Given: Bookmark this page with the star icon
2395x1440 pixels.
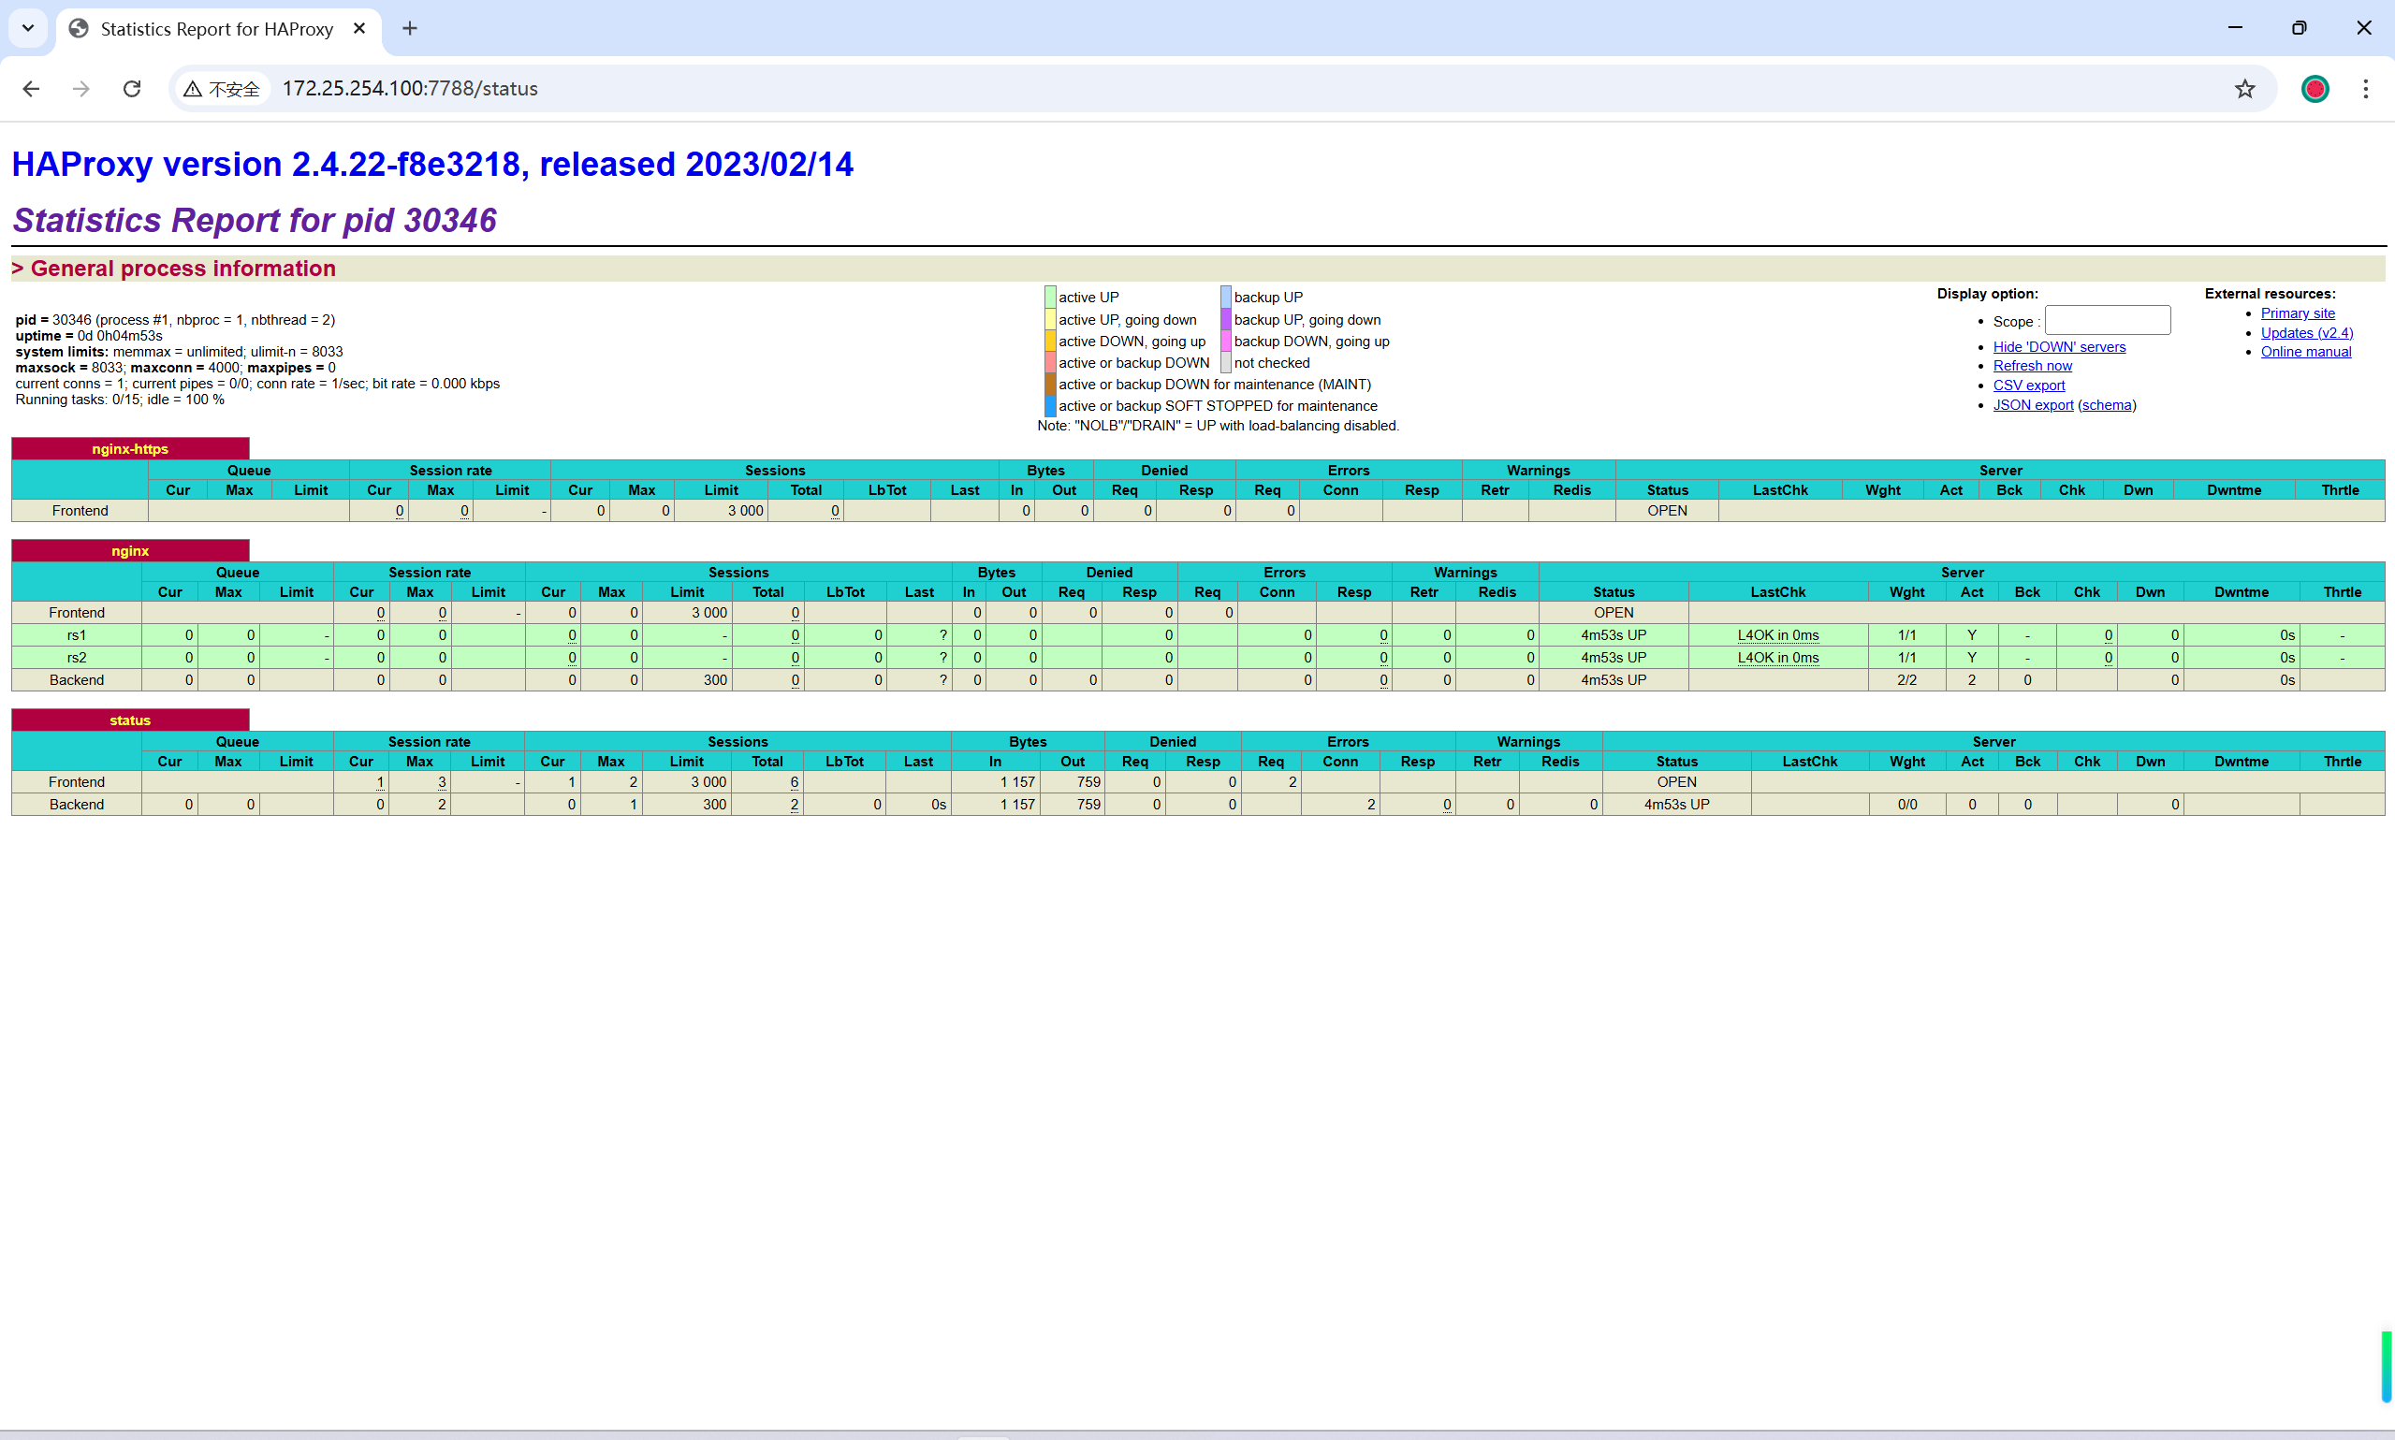Looking at the screenshot, I should click(2244, 88).
